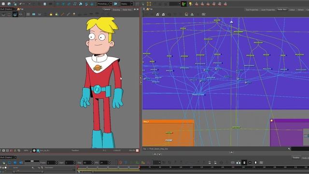Click the green render icon beside the light bulb
This screenshot has width=309, height=174.
click(x=184, y=4)
